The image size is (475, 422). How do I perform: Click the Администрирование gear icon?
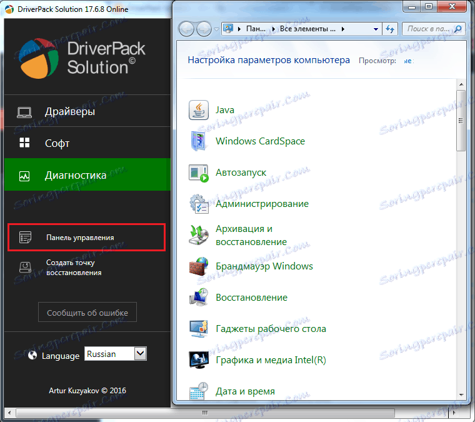coord(199,204)
